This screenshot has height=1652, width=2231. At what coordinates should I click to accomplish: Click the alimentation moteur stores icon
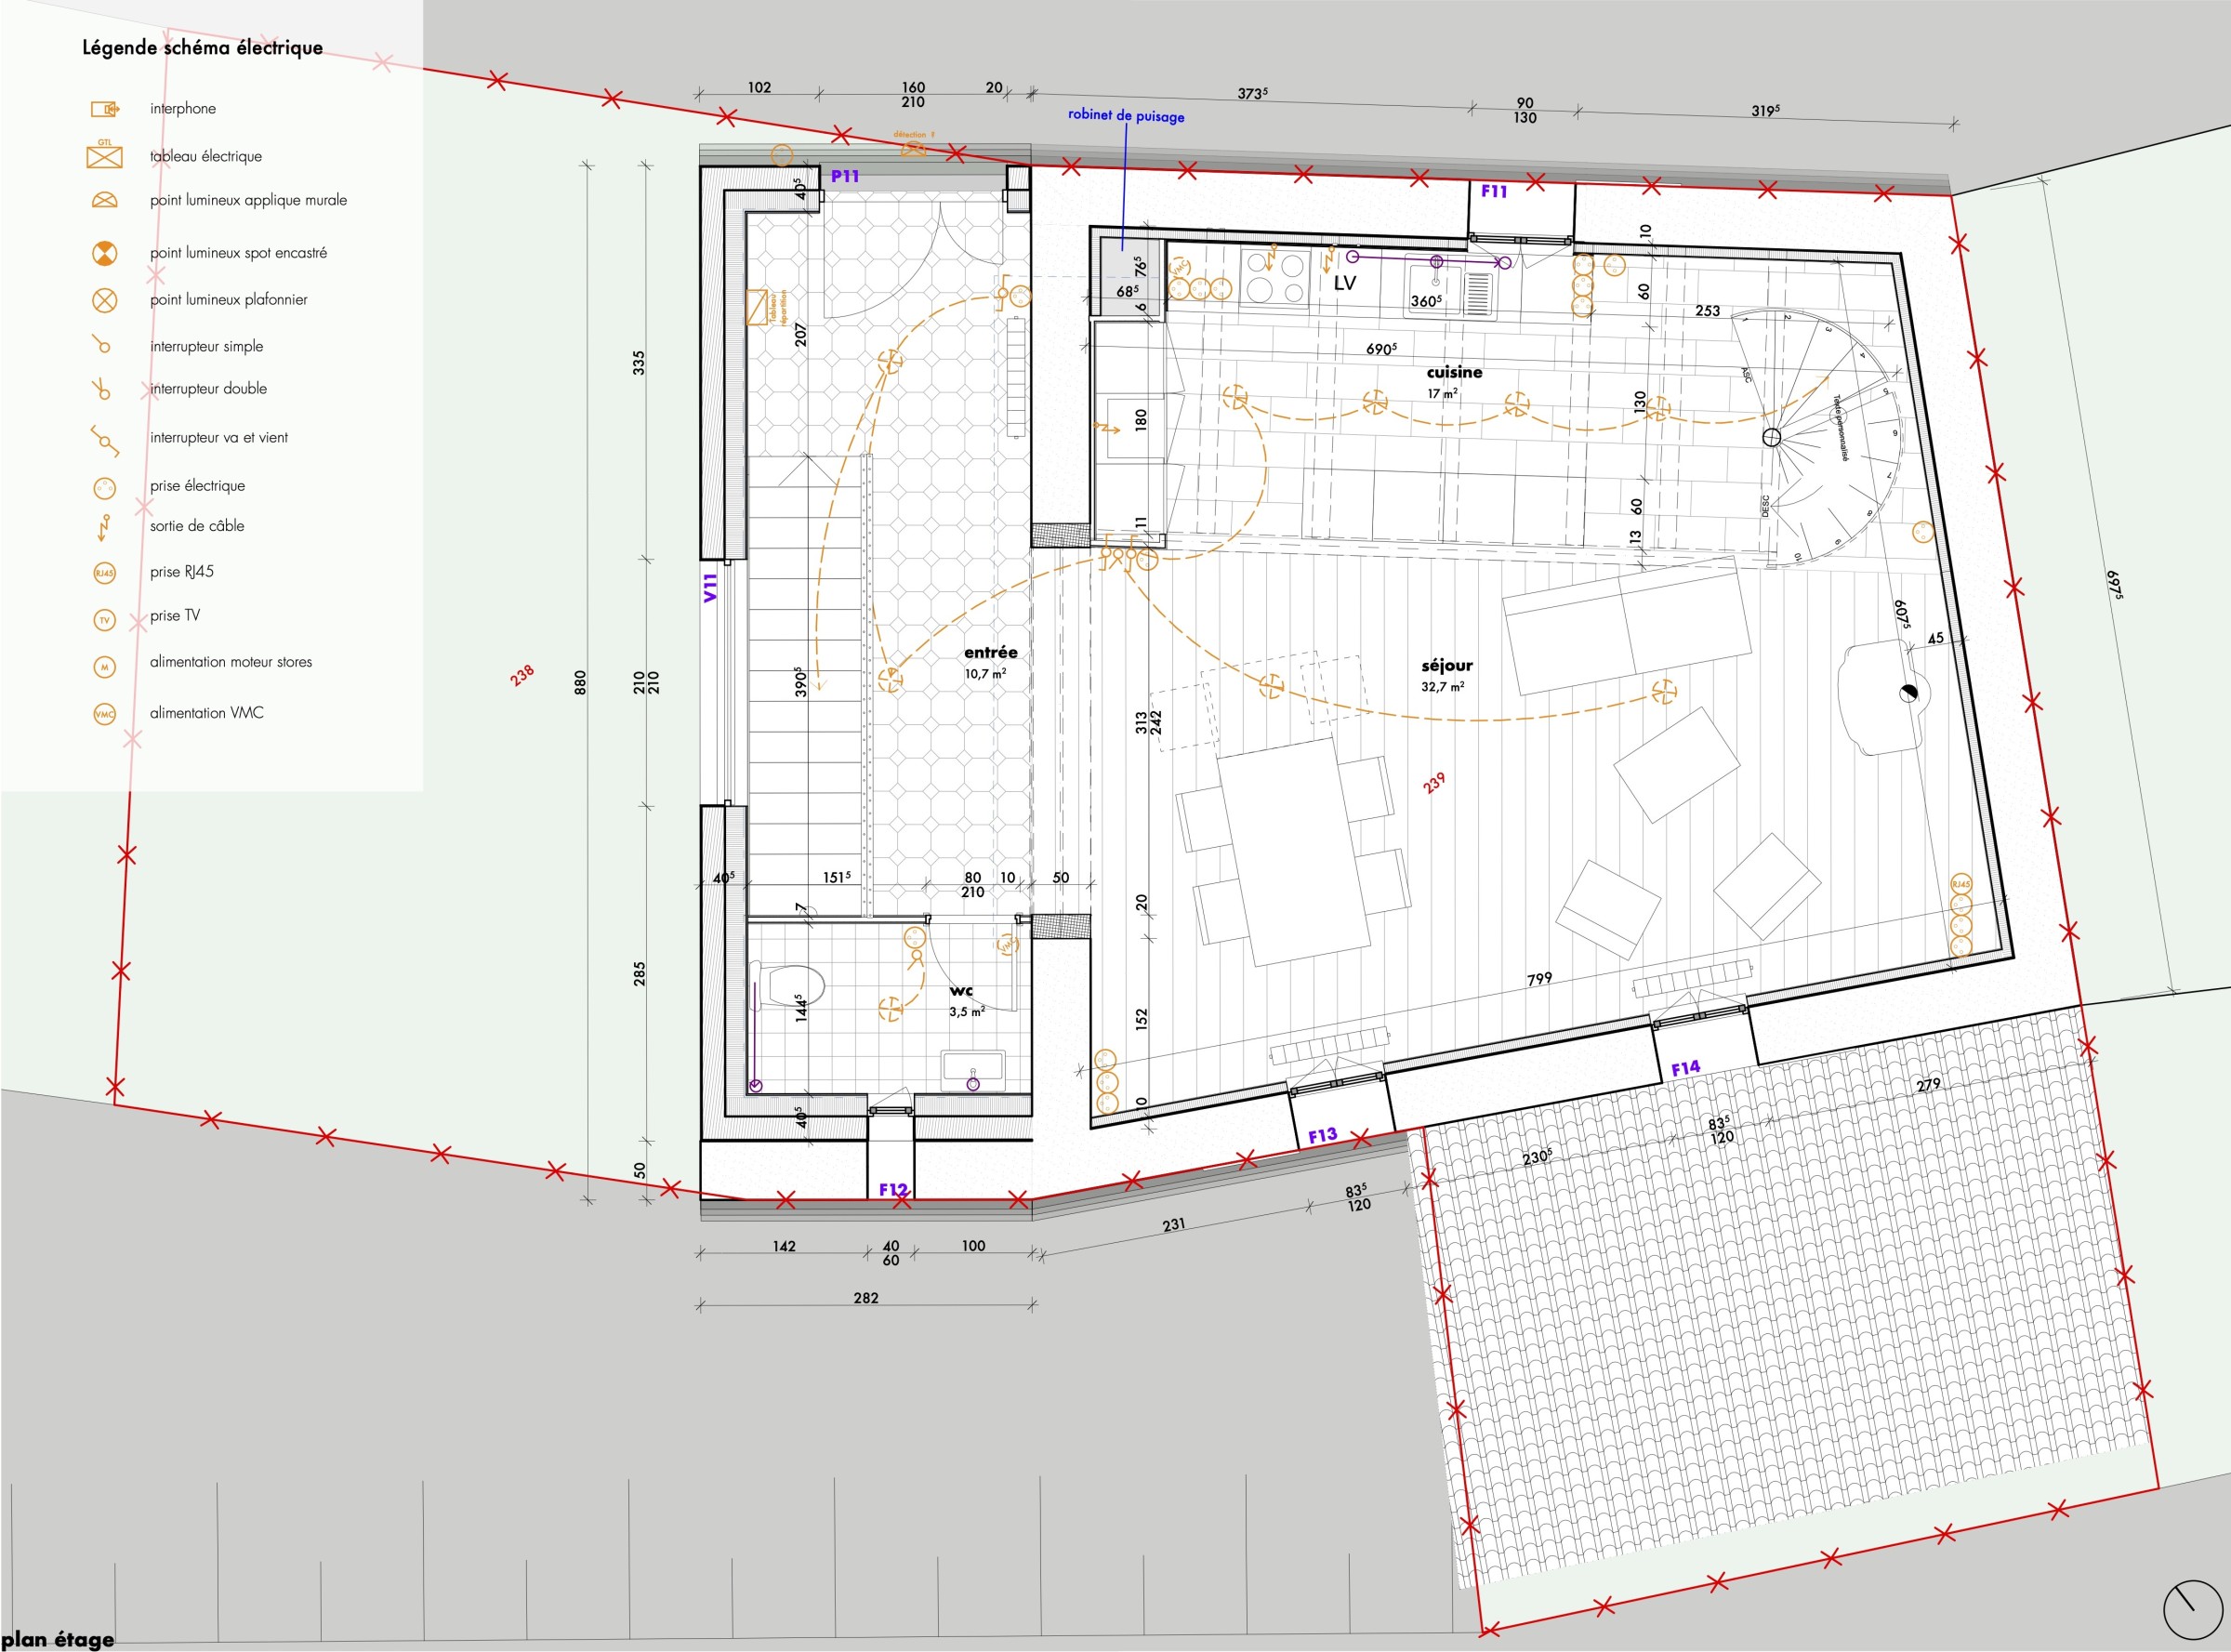[104, 667]
